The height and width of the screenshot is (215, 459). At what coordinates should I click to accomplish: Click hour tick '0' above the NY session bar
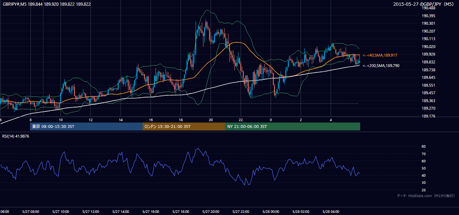click(271, 120)
